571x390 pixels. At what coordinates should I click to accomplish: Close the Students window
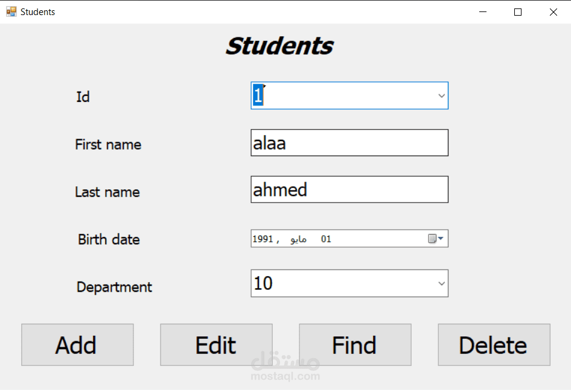tap(553, 12)
